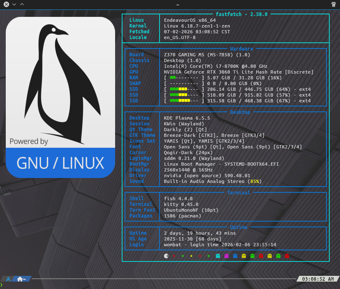
Task: Click the fastfetch - 2.58.0 title
Action: coord(241,14)
